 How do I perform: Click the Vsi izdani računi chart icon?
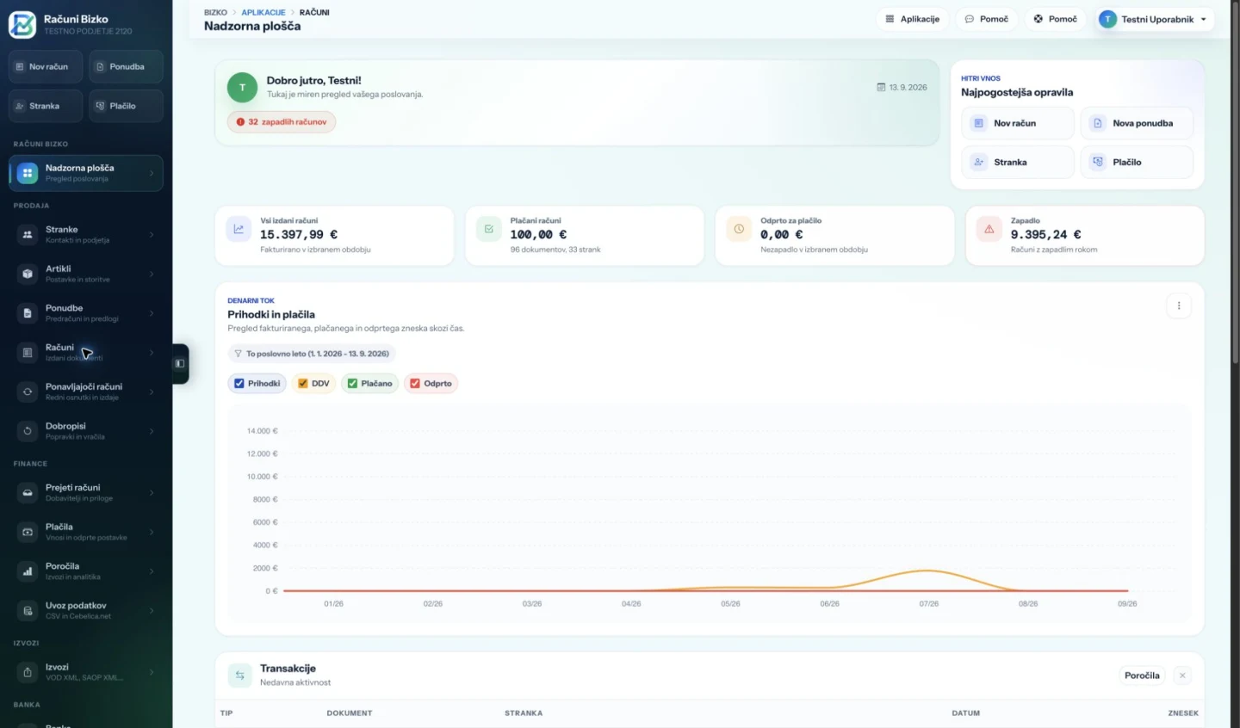tap(239, 229)
